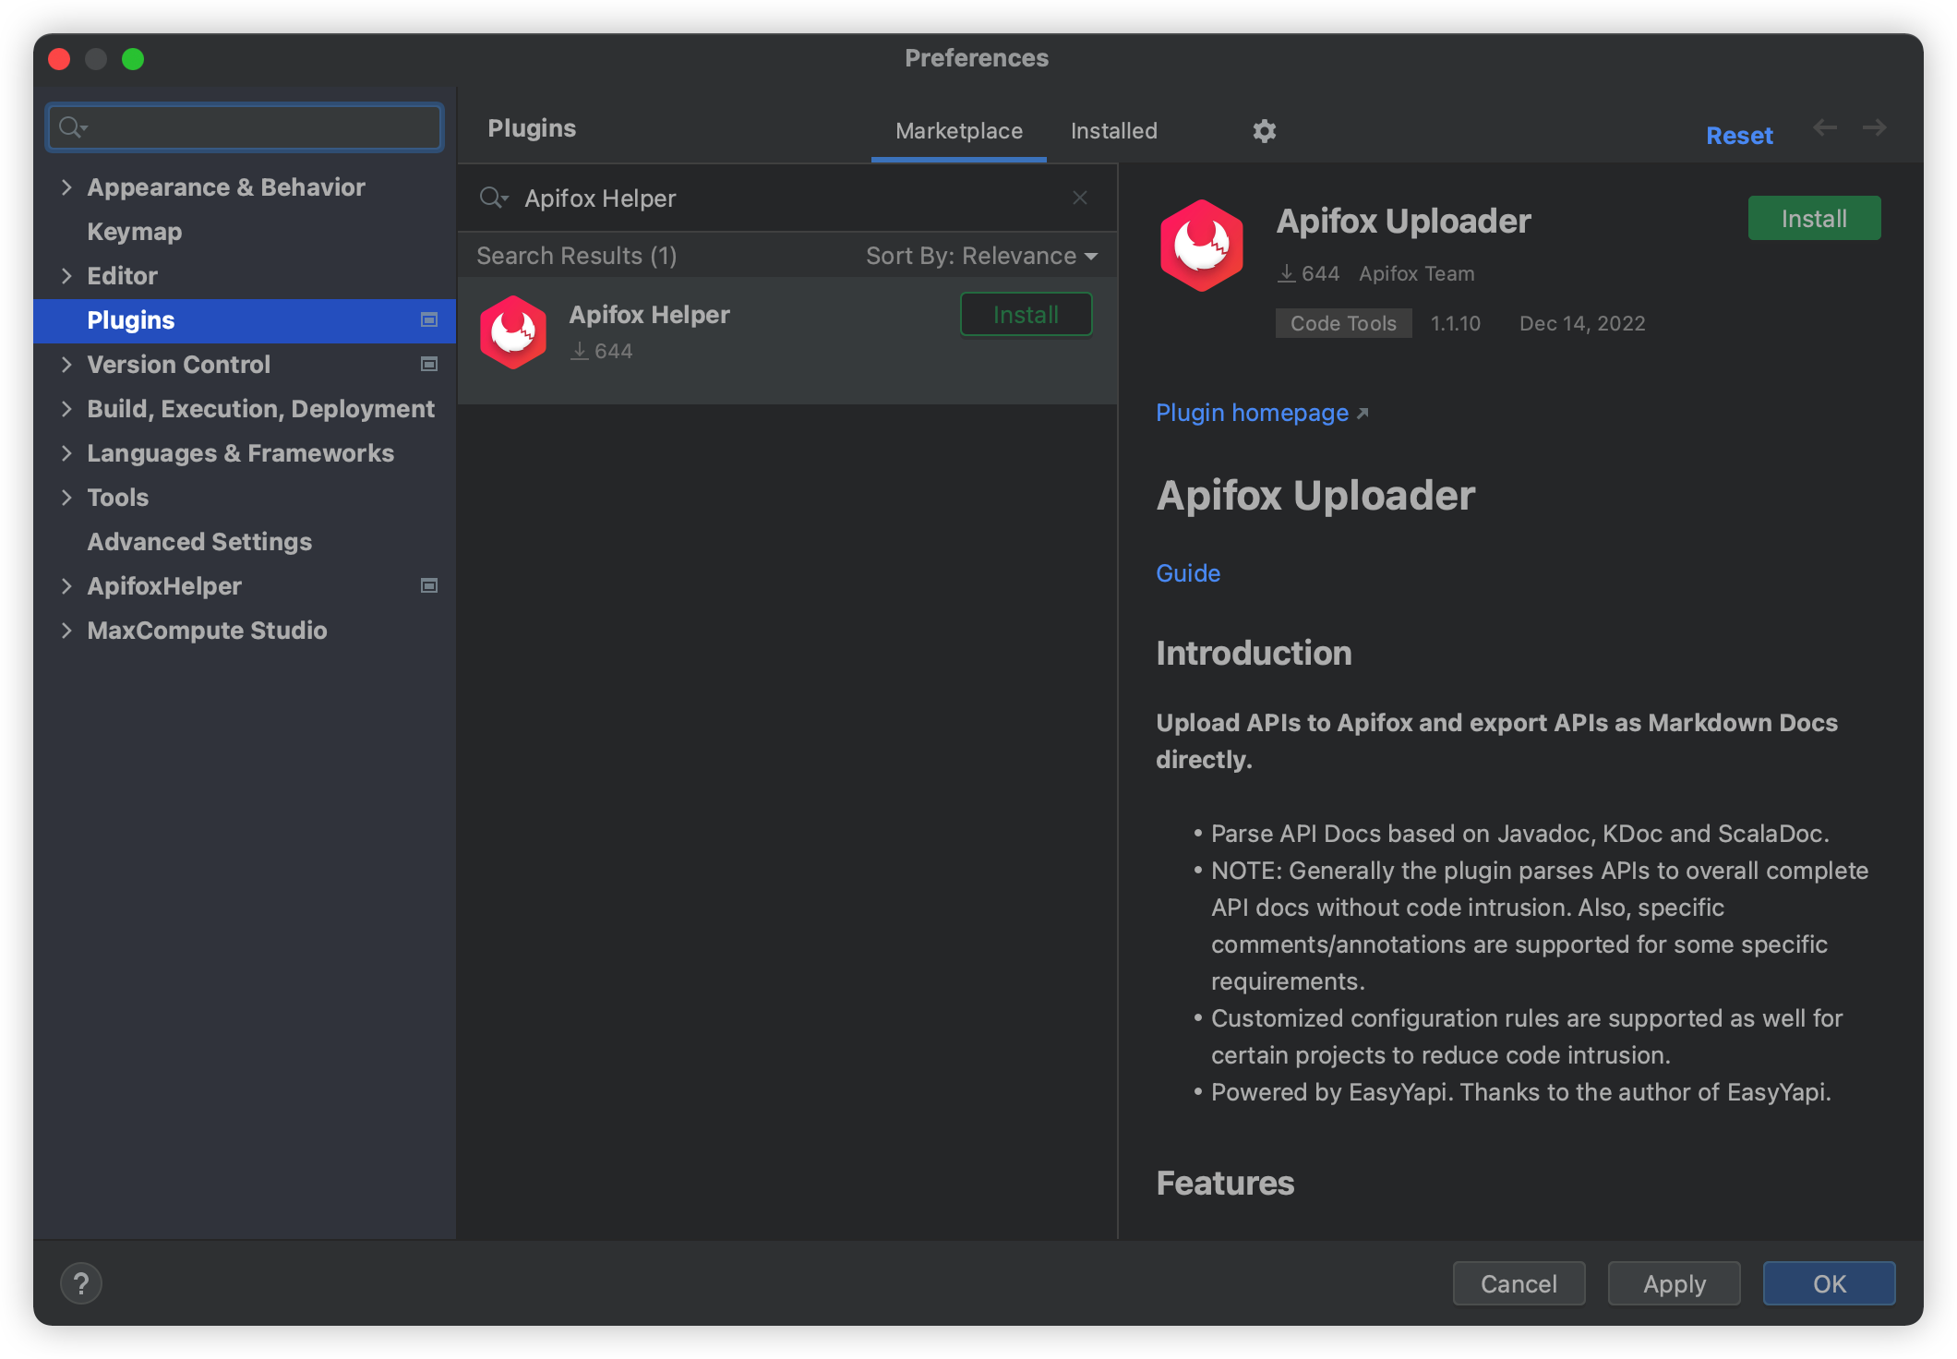Open Sort By Relevance dropdown
This screenshot has height=1359, width=1957.
(981, 256)
